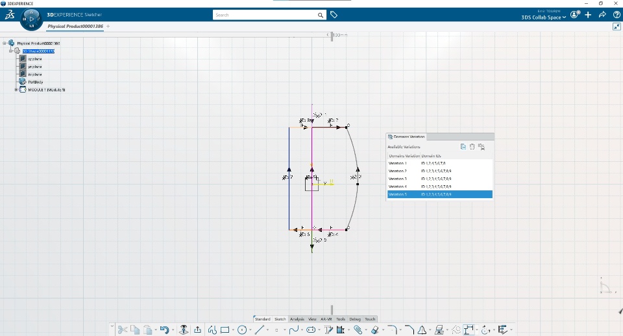This screenshot has height=336, width=623.
Task: Click inside the Search input field
Action: click(265, 15)
